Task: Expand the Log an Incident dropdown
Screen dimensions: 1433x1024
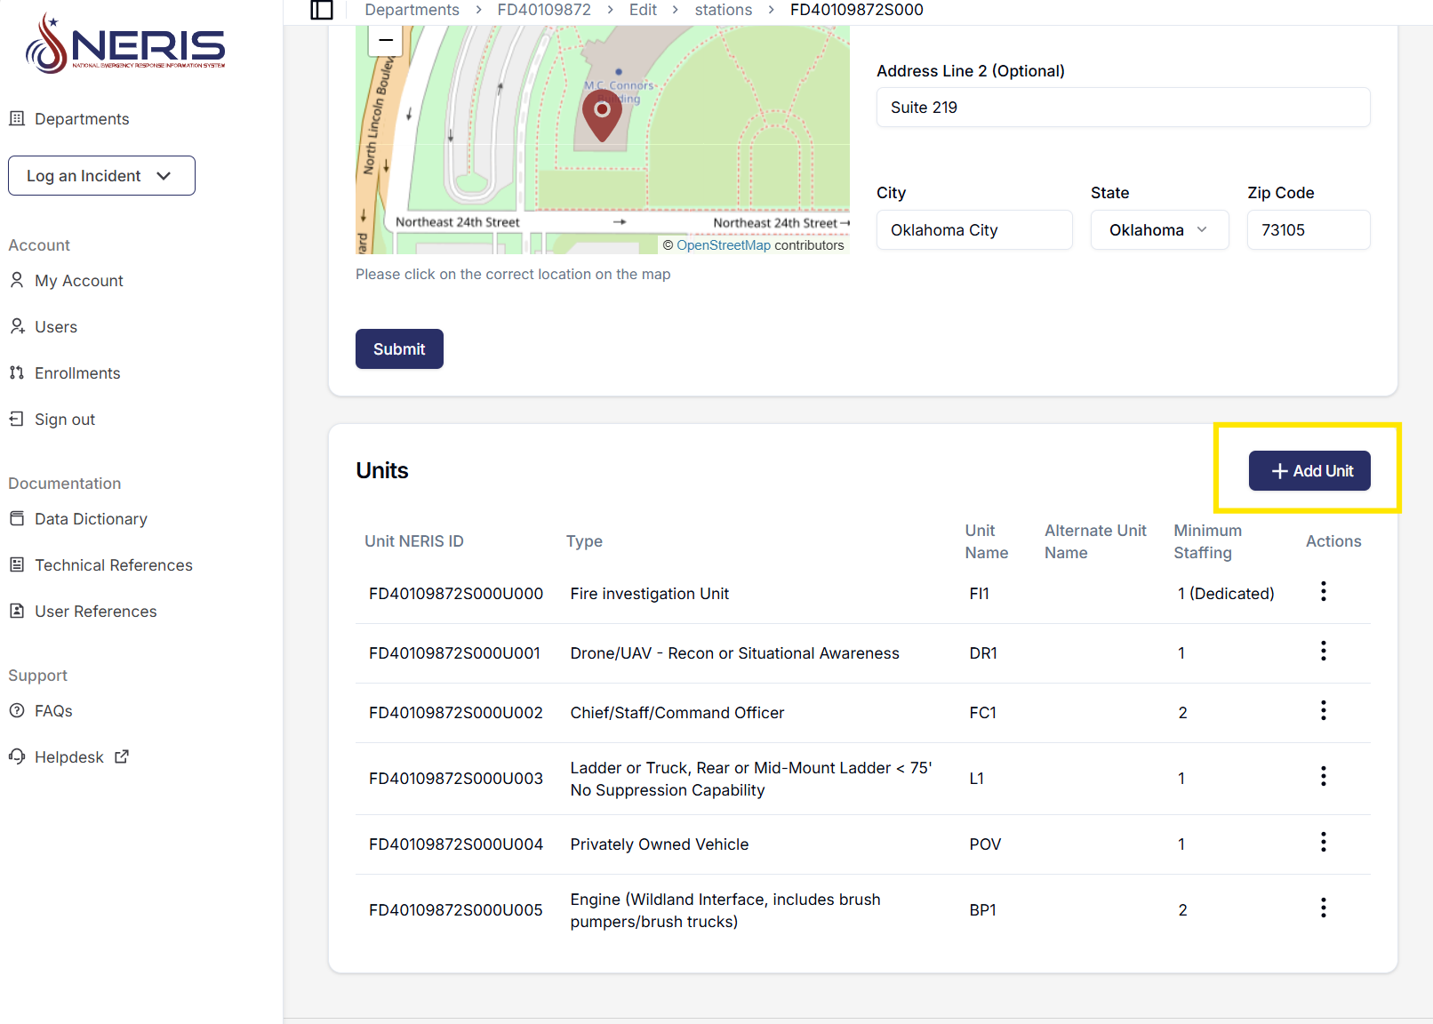Action: (101, 176)
